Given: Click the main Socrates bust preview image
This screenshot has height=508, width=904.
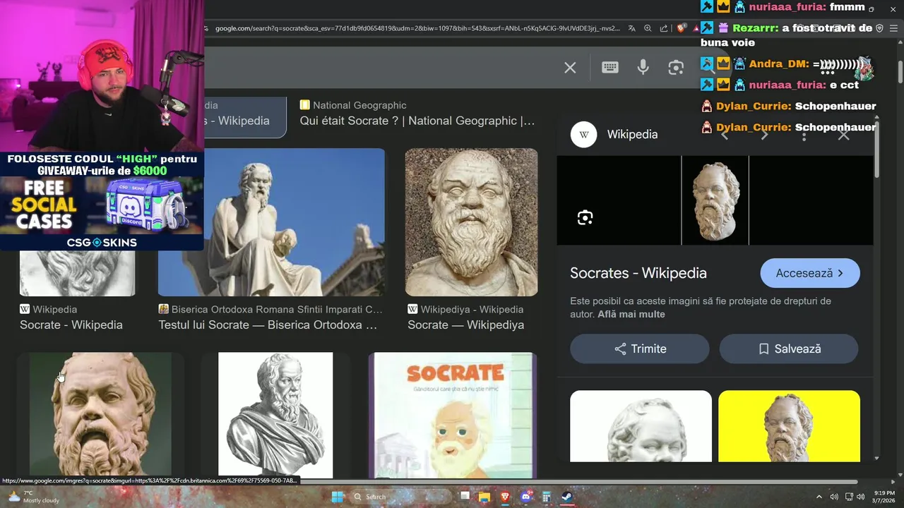Looking at the screenshot, I should click(x=715, y=200).
